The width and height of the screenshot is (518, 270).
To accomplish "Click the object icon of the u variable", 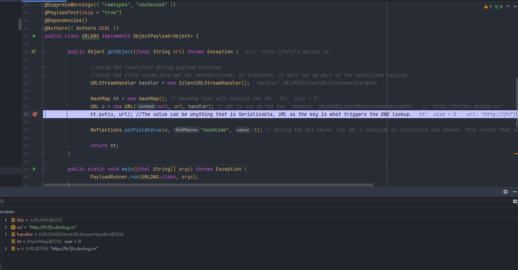I will 13,249.
